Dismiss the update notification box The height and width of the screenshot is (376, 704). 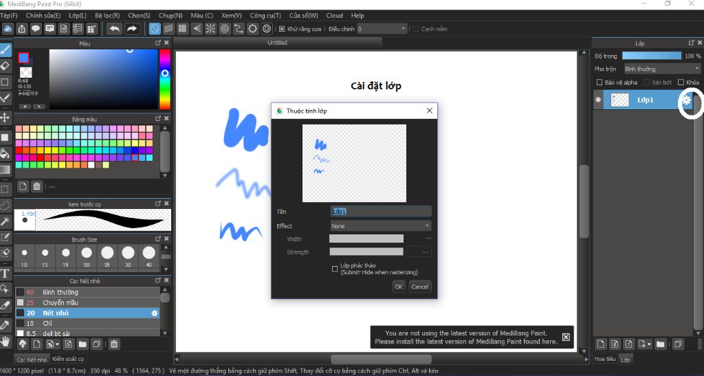tap(566, 337)
